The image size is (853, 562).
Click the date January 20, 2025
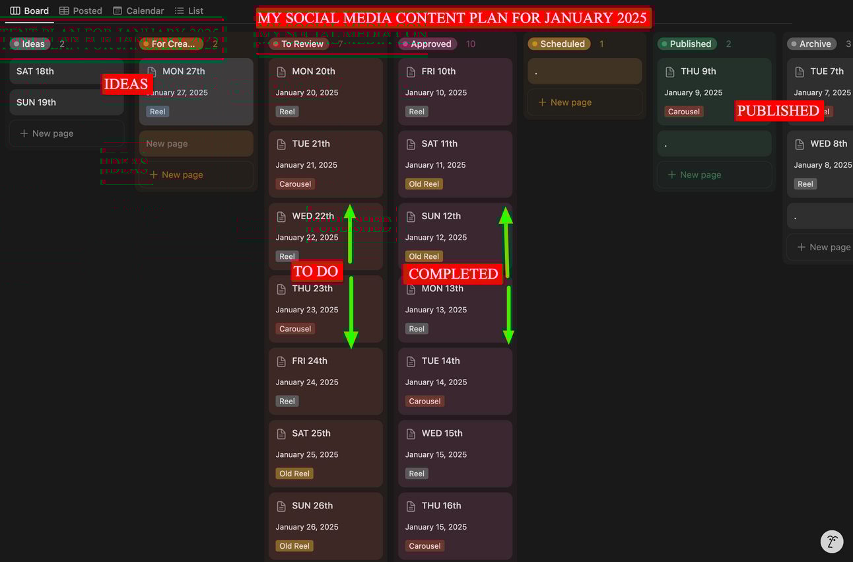tap(307, 92)
